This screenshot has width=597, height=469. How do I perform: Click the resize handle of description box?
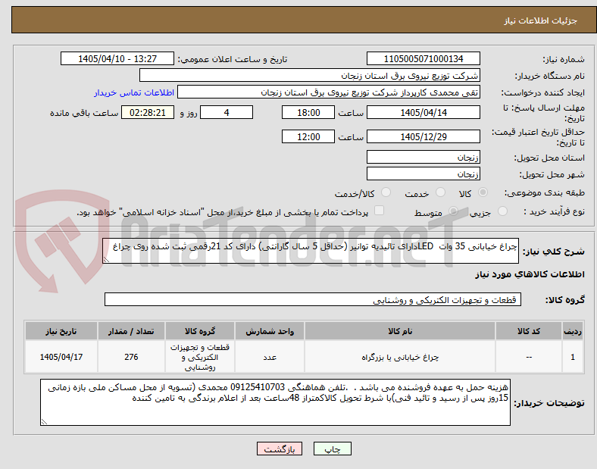point(106,260)
